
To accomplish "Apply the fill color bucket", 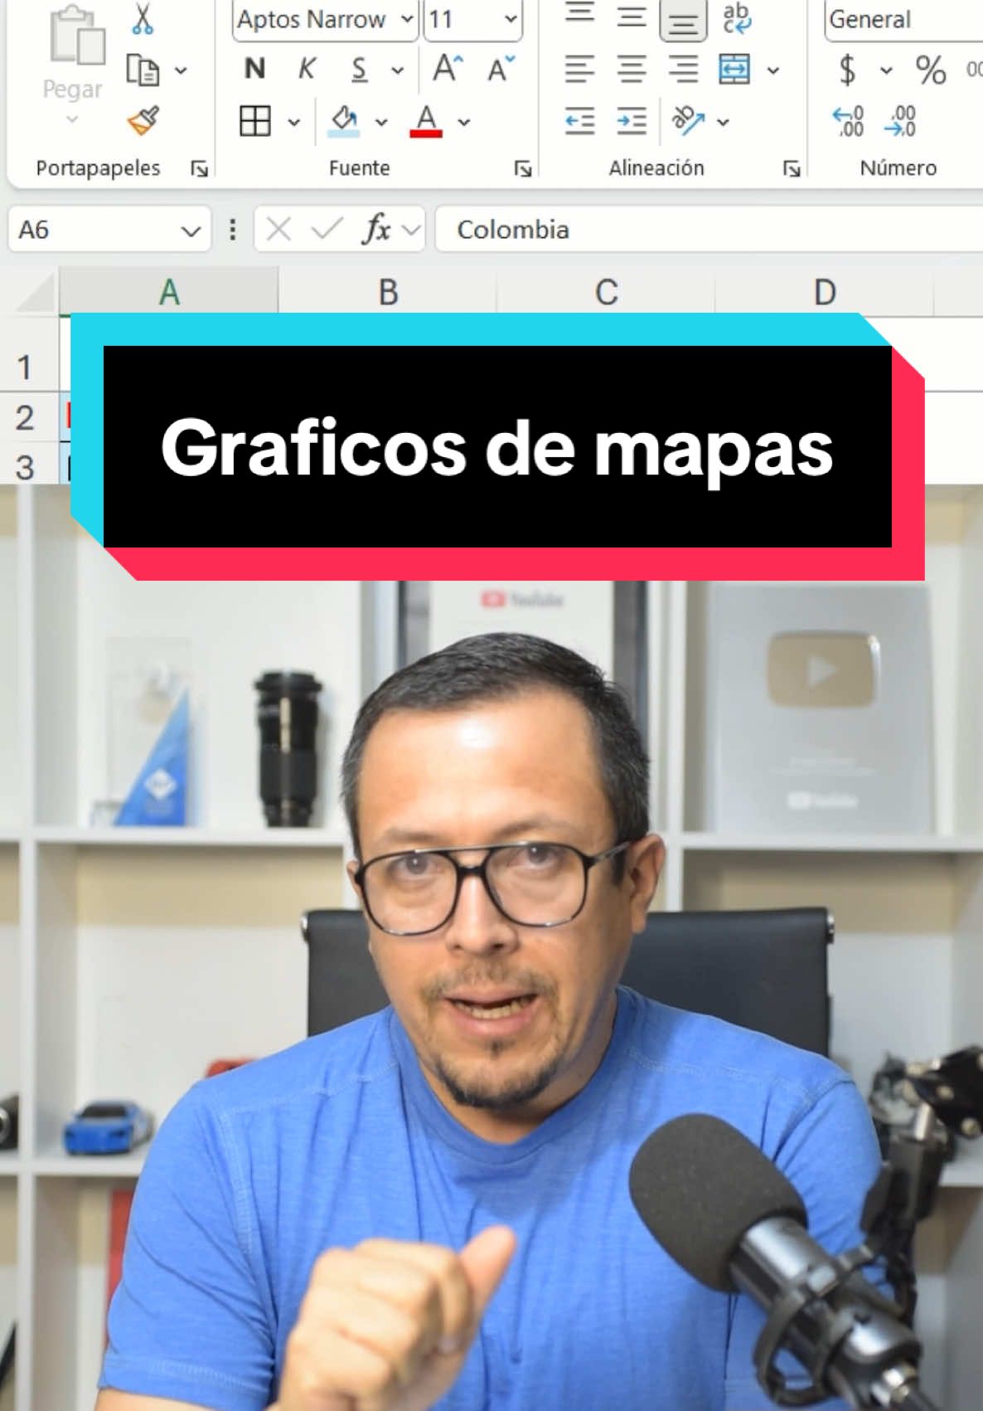I will [344, 121].
